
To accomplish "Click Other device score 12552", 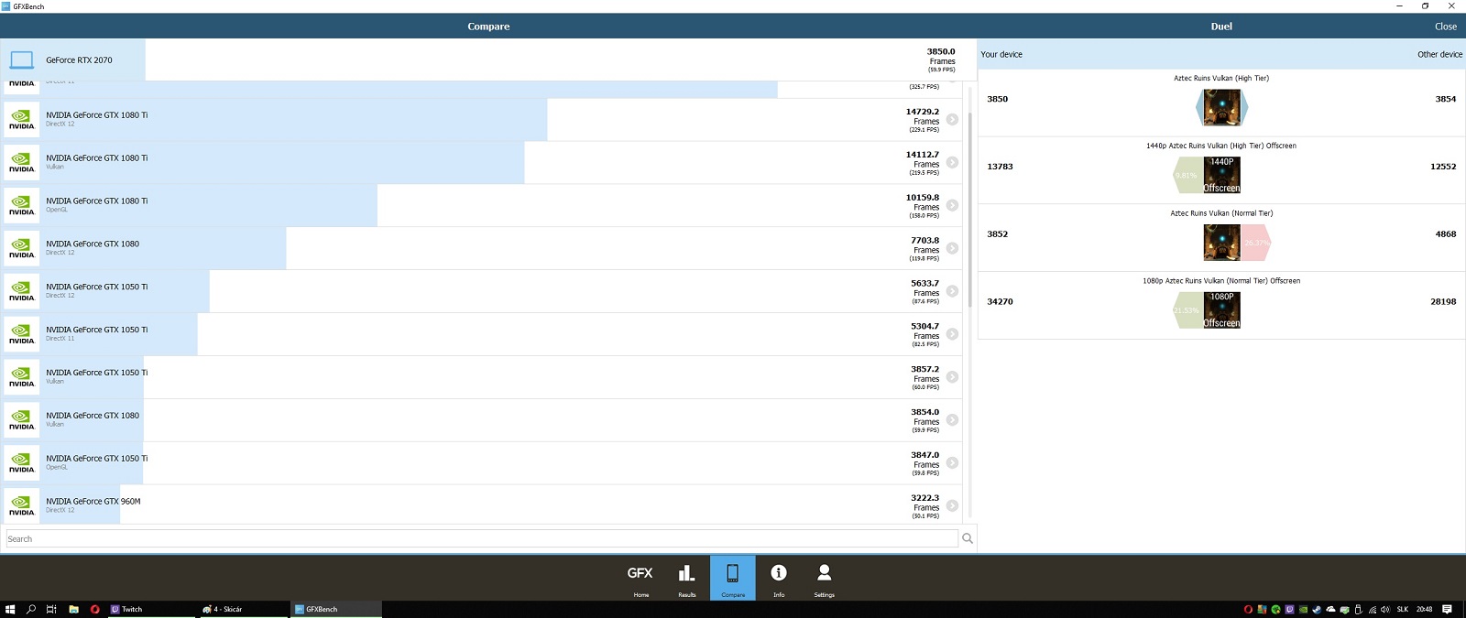I will pos(1443,167).
